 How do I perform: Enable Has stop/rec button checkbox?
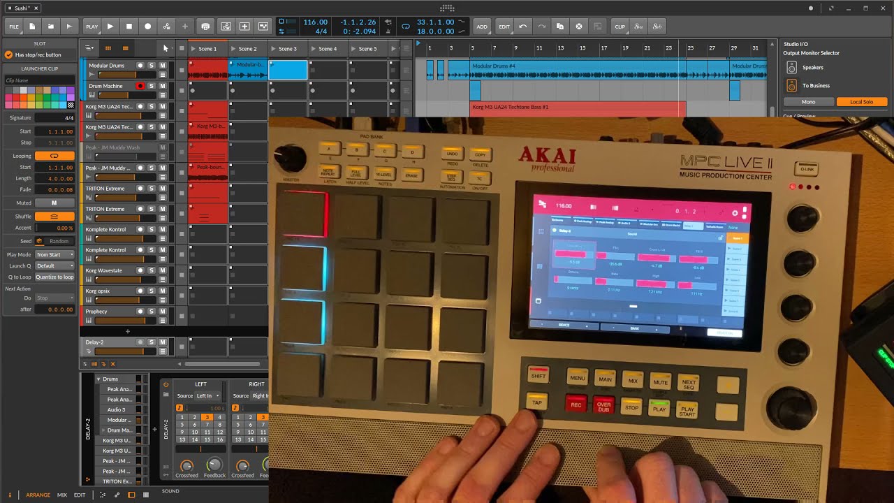8,54
